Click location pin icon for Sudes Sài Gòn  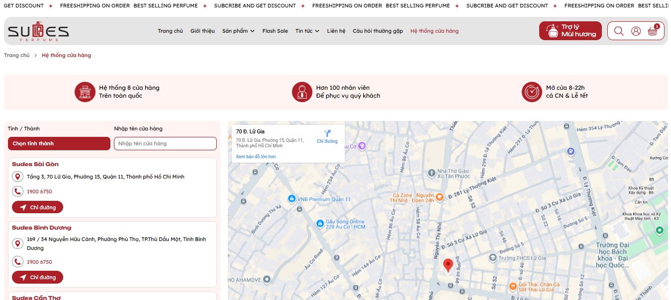point(18,177)
